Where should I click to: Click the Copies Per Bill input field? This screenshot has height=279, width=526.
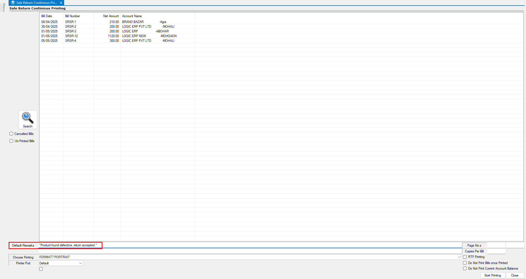[x=496, y=251]
